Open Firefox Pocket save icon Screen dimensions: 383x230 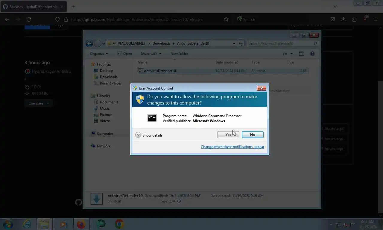(332, 19)
